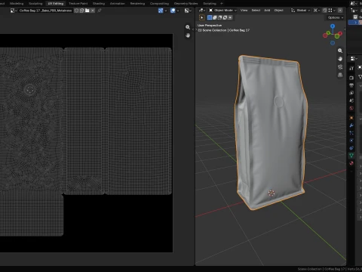Screen dimensions: 362x272
Task: Switch to the Compositing workspace tab
Action: pos(159,4)
